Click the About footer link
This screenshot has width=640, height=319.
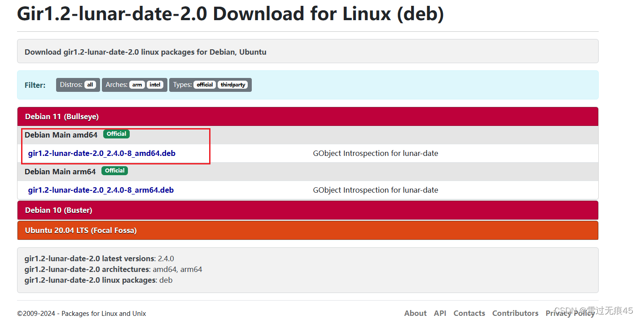[x=415, y=313]
